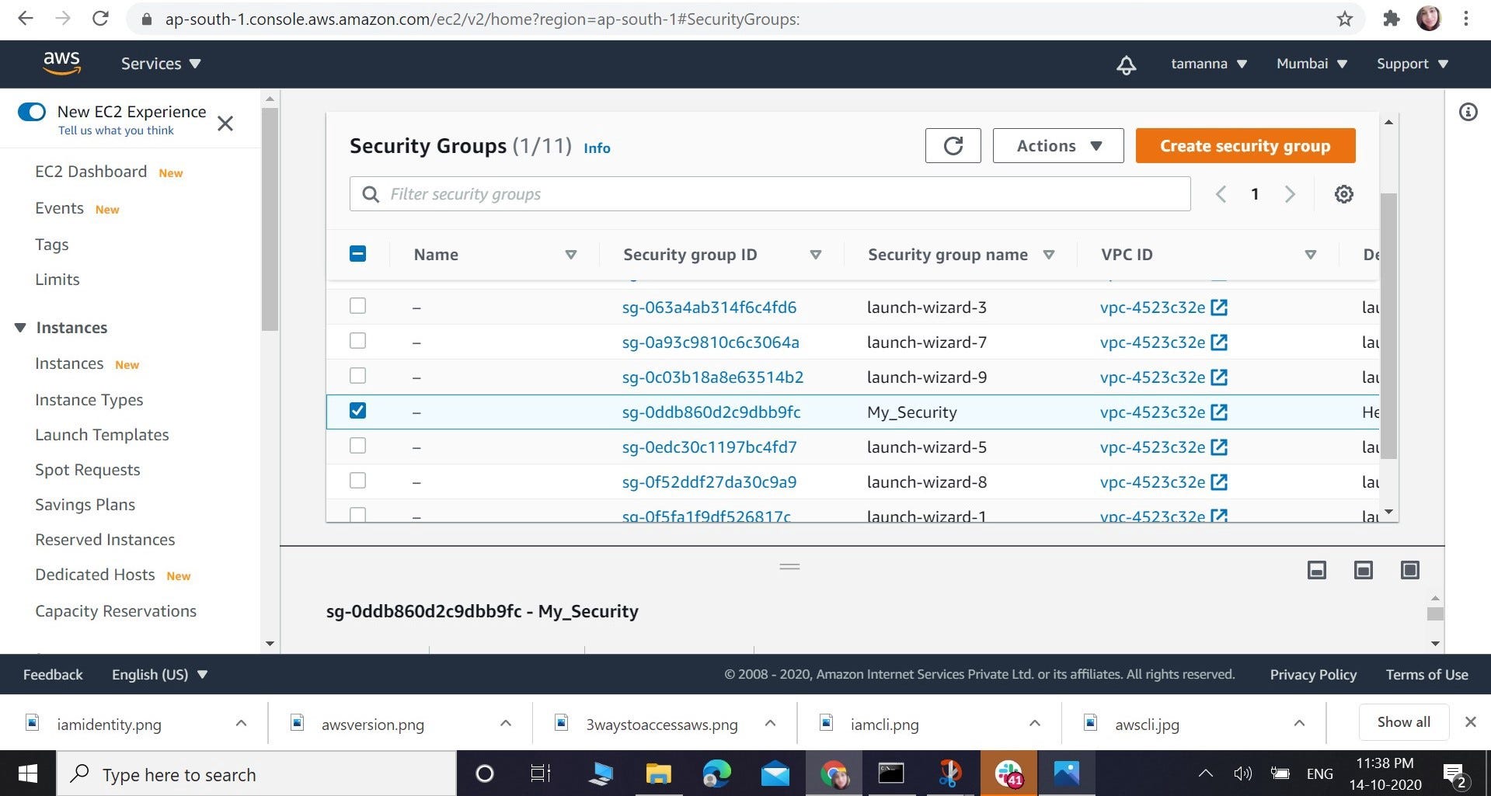Open the Actions dropdown
Image resolution: width=1491 pixels, height=796 pixels.
pos(1058,145)
